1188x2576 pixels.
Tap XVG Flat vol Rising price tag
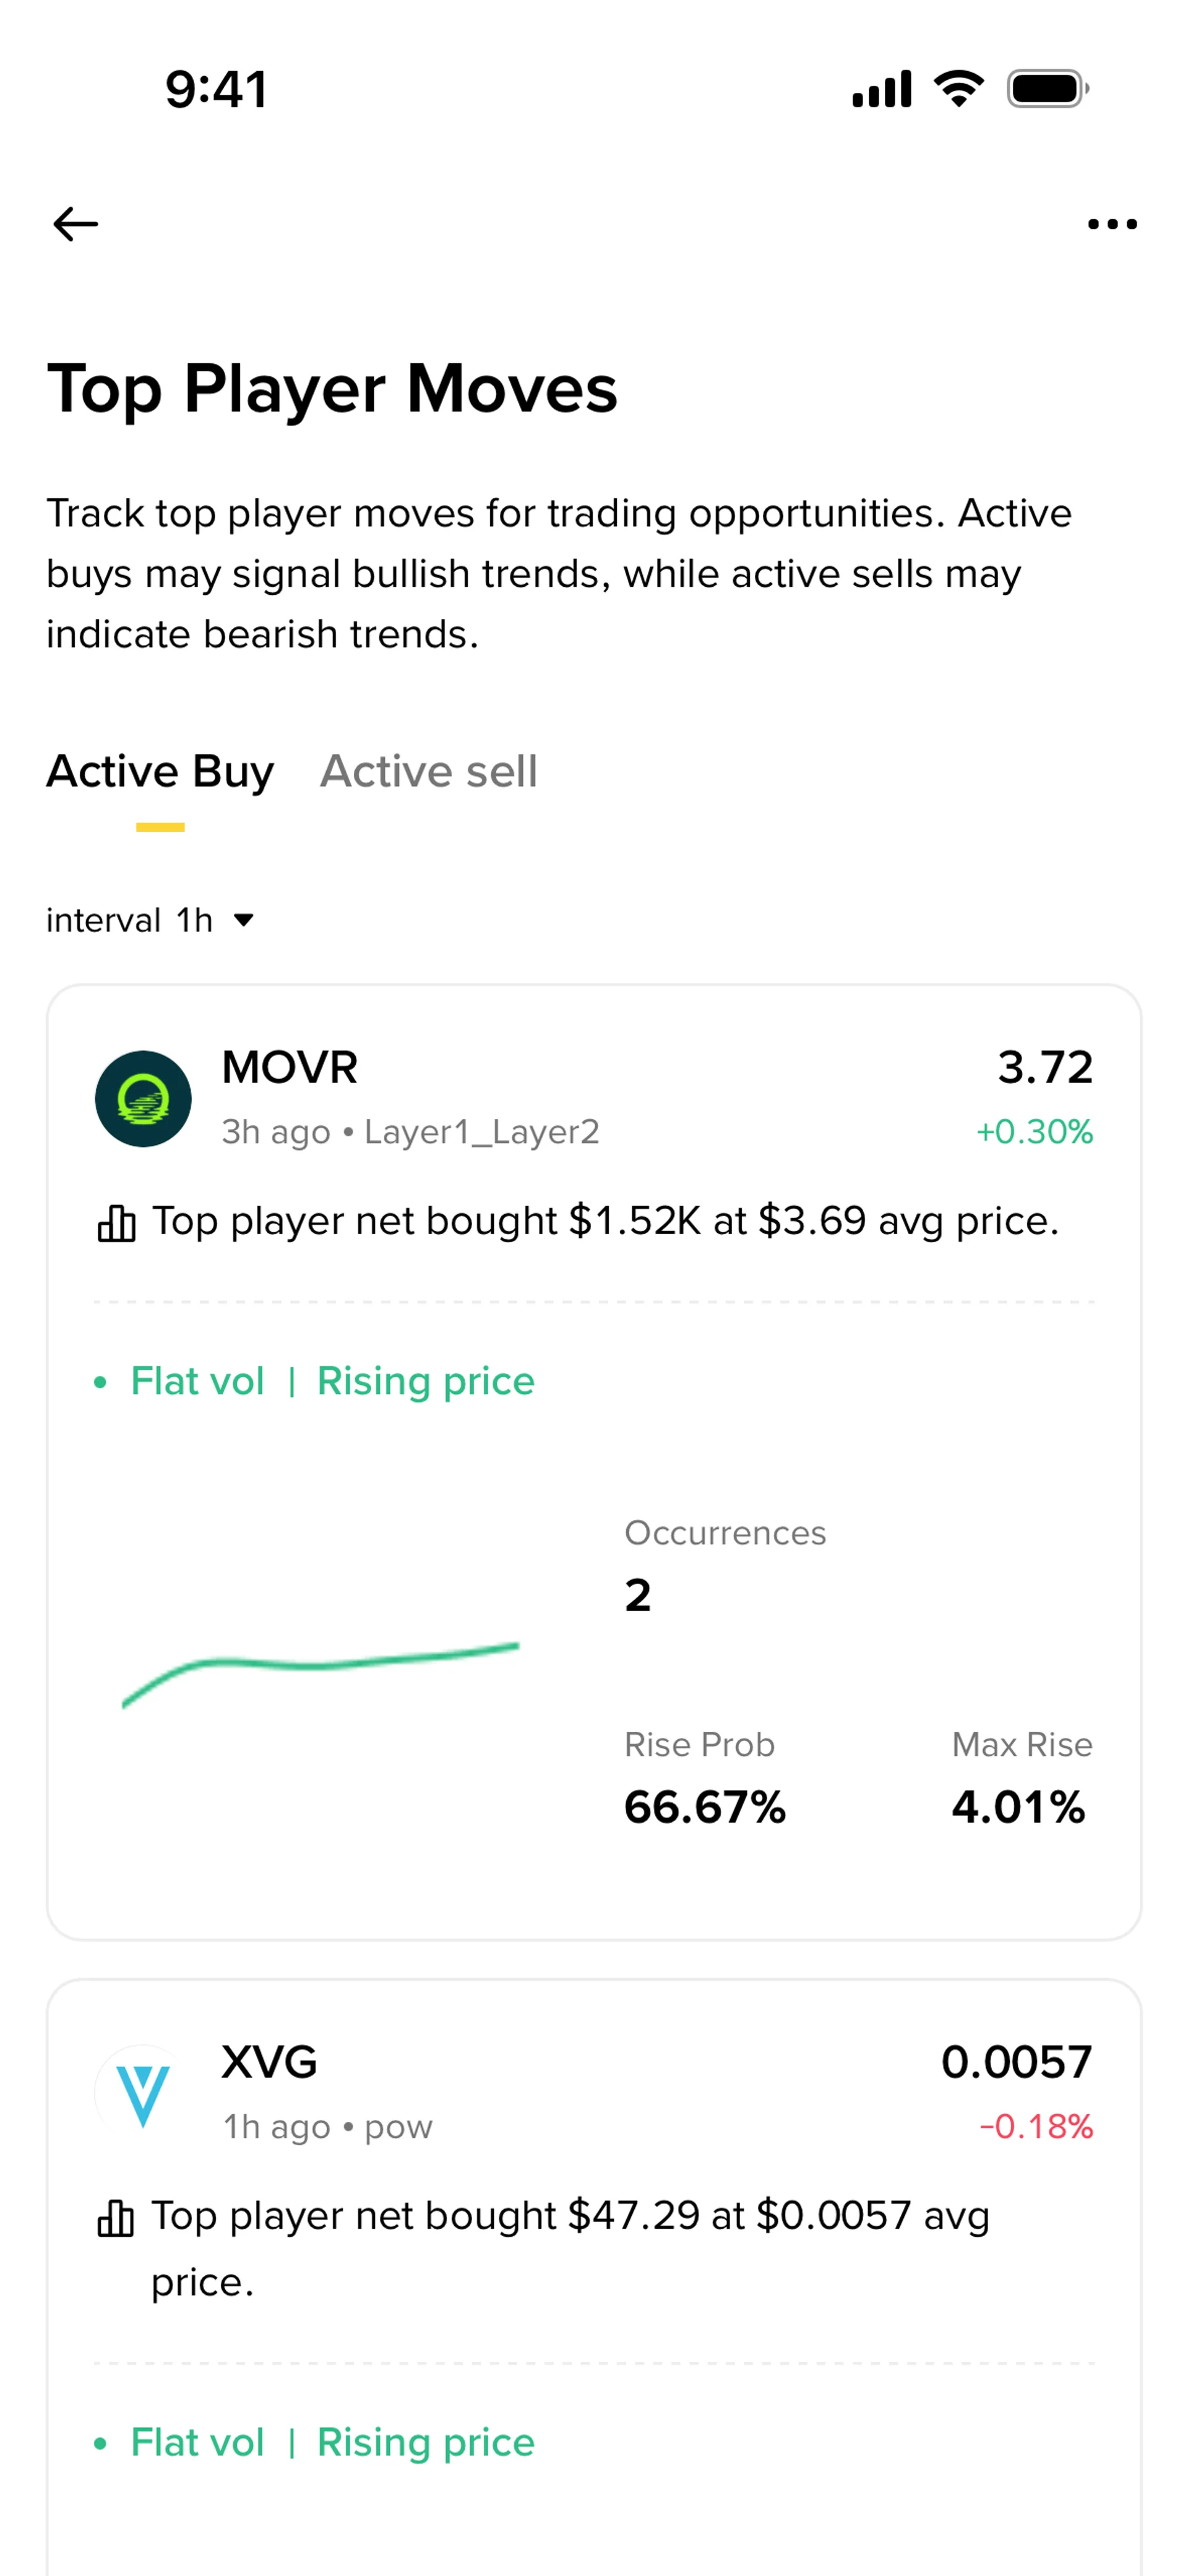[332, 2442]
